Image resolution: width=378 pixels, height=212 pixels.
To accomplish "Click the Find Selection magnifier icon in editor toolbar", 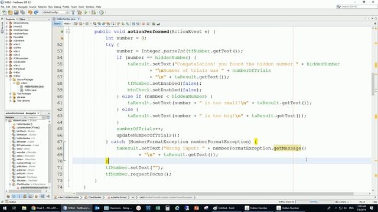I will (x=94, y=24).
